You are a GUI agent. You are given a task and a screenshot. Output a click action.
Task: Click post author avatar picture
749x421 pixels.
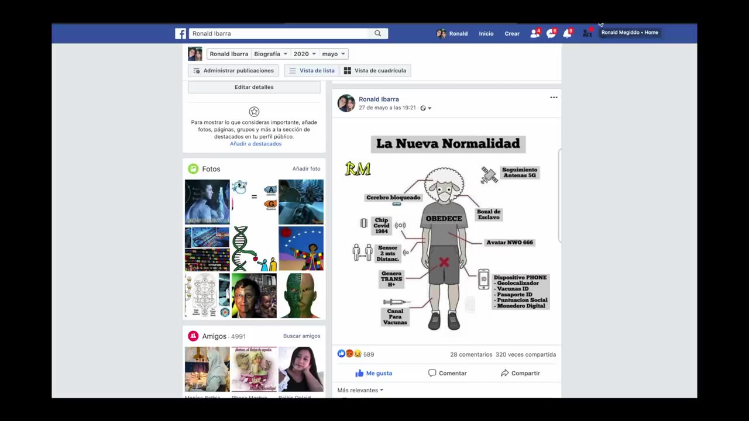[346, 103]
